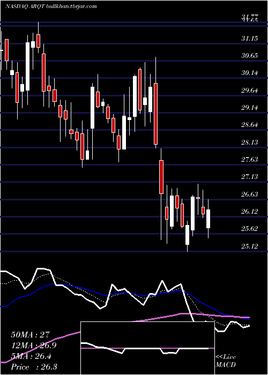Click the 29.64 price axis label
This screenshot has width=268, height=375.
click(x=250, y=91)
